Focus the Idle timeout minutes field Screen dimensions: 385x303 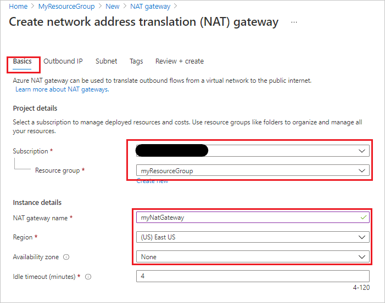[253, 277]
